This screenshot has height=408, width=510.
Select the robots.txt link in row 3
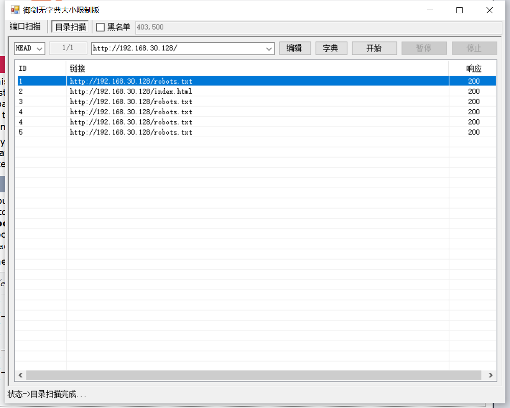pyautogui.click(x=131, y=101)
